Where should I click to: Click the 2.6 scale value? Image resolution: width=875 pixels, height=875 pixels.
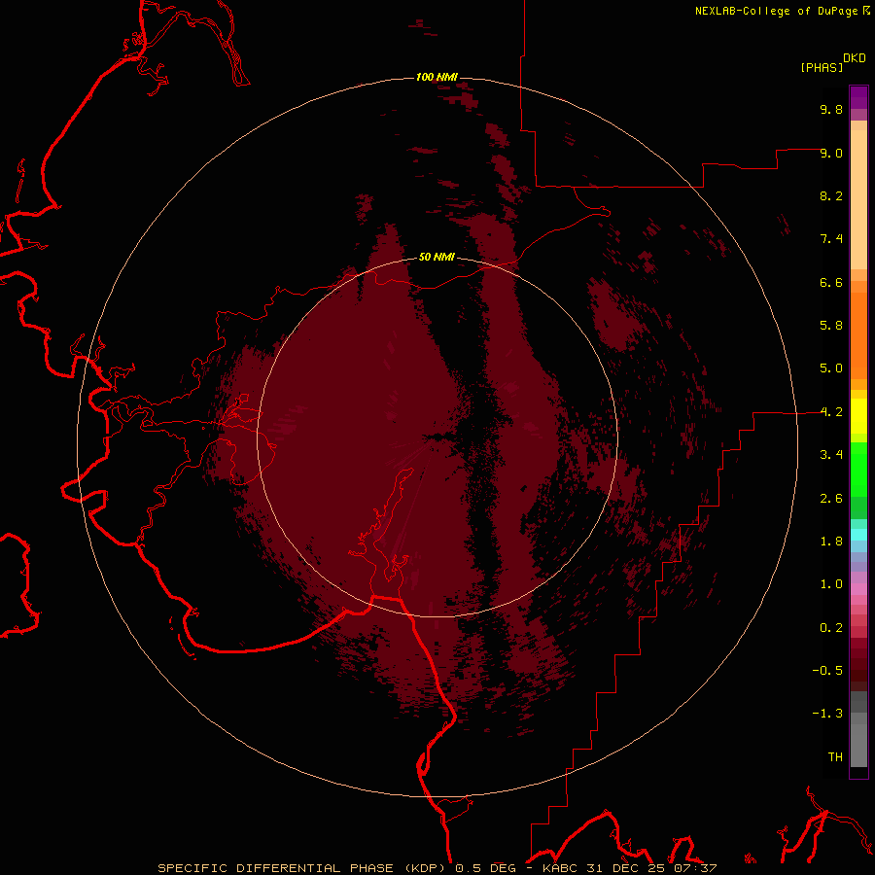pos(831,499)
